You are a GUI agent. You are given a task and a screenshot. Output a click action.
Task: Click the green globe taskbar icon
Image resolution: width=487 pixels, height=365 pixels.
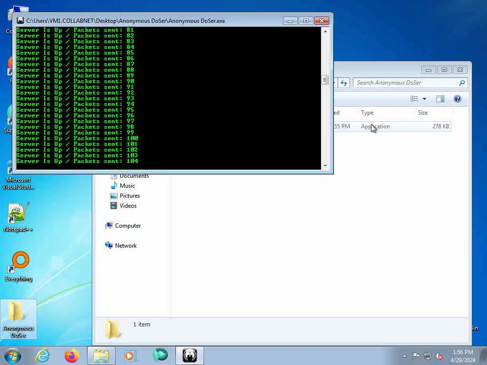[160, 355]
